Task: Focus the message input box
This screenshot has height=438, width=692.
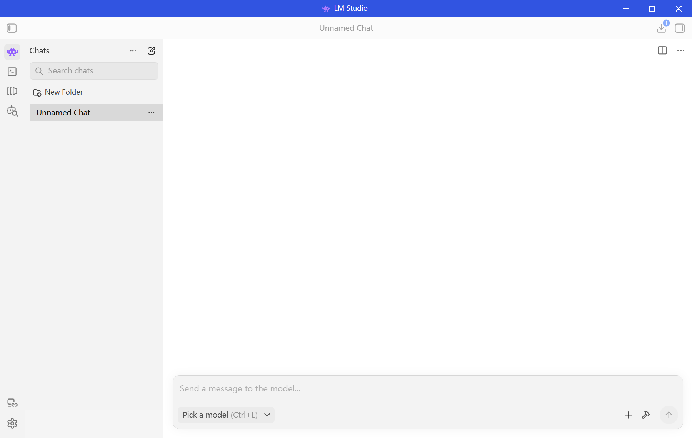Action: click(428, 389)
